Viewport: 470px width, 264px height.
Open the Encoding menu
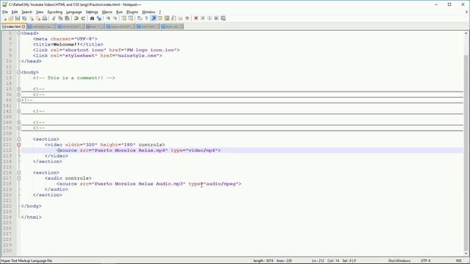(55, 12)
